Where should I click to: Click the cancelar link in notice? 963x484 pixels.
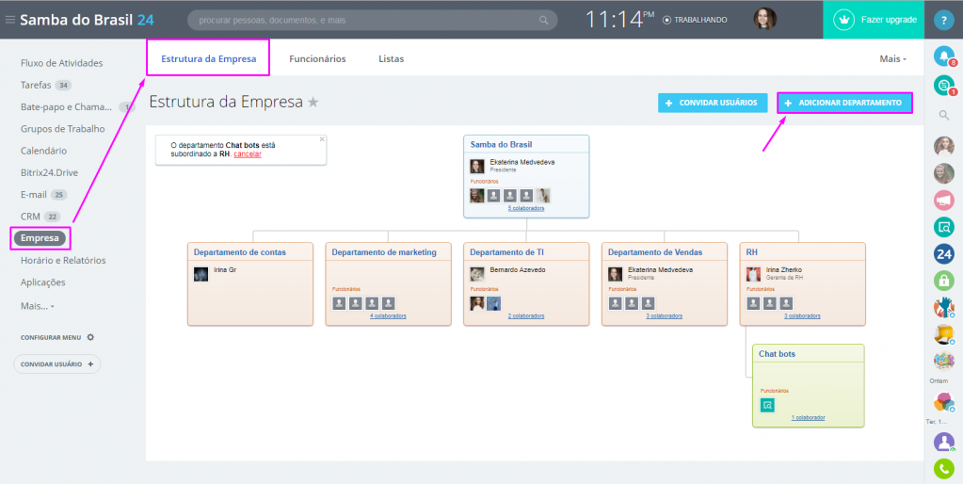coord(248,154)
